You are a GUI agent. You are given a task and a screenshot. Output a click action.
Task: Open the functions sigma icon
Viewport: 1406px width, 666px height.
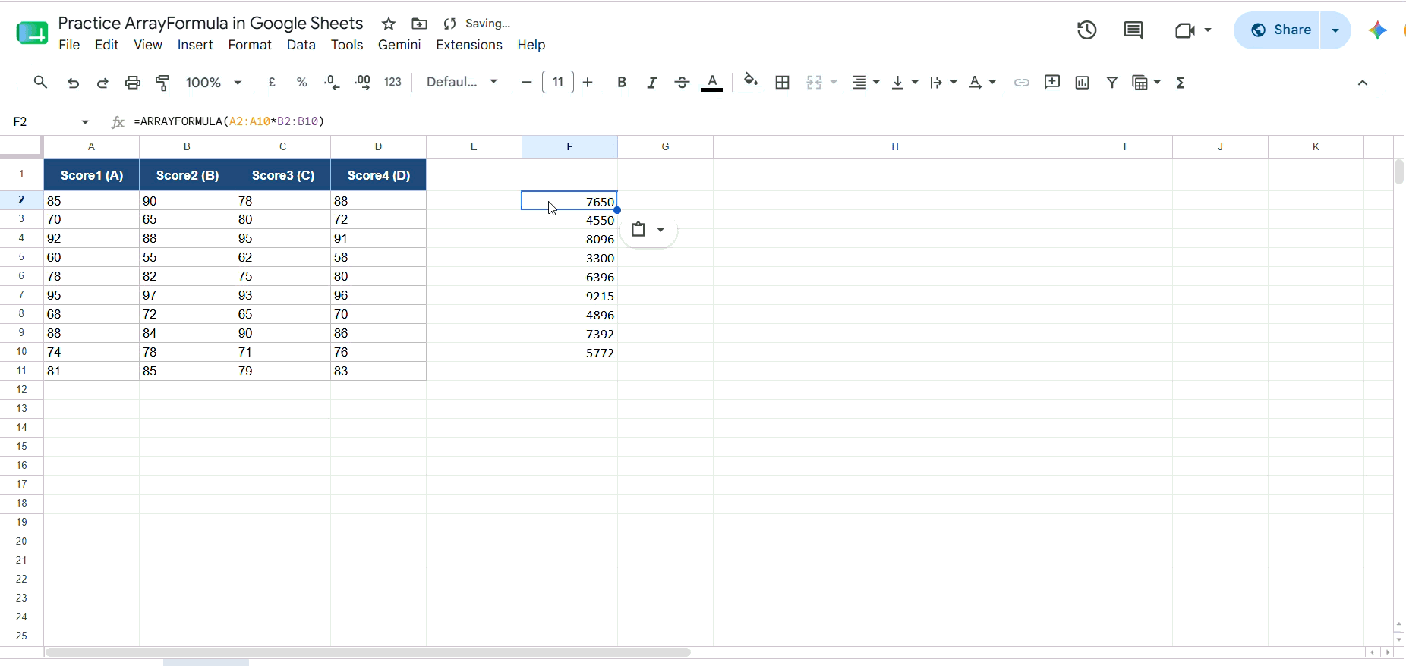[1181, 83]
